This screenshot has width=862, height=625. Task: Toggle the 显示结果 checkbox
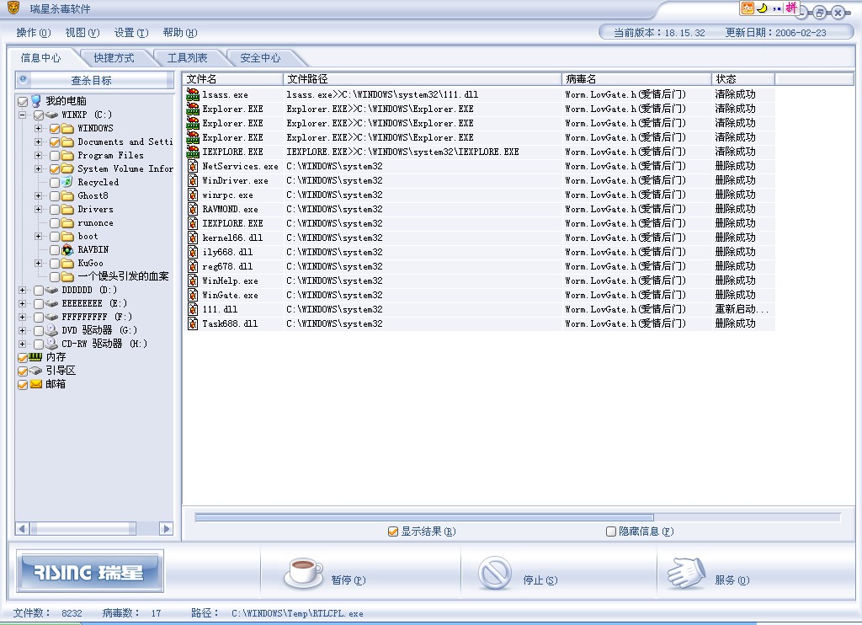coord(392,532)
